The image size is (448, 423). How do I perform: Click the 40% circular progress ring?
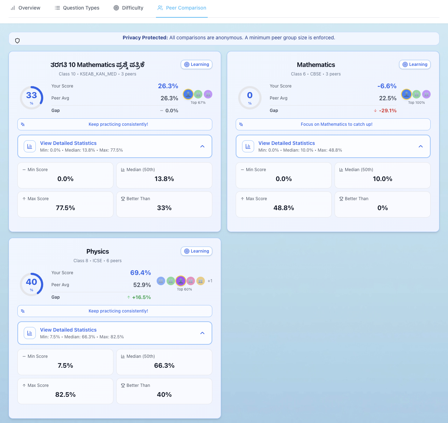point(32,284)
